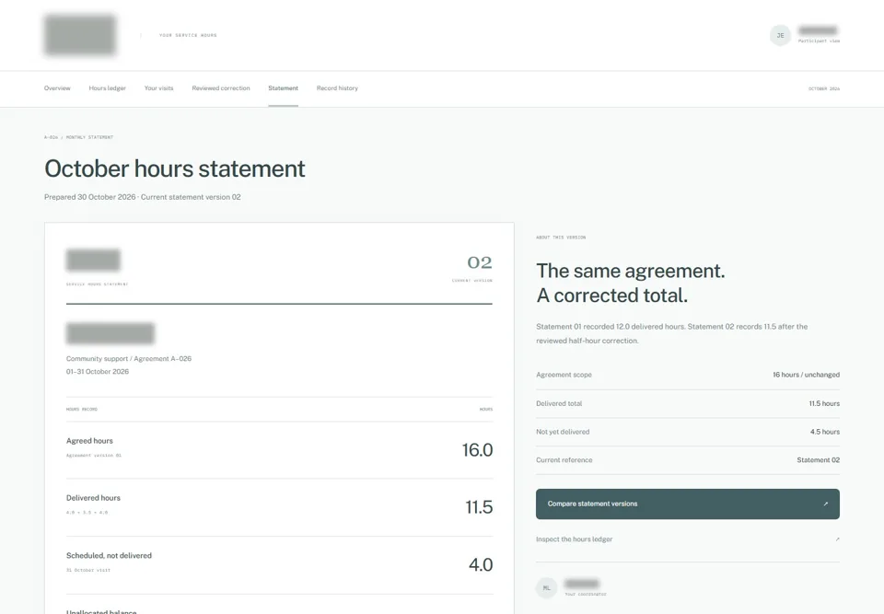Click the blurred company logo in header
This screenshot has width=884, height=614.
click(80, 35)
